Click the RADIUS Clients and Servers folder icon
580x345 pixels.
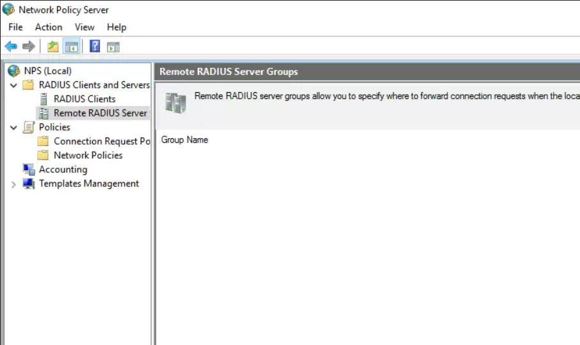(x=28, y=85)
